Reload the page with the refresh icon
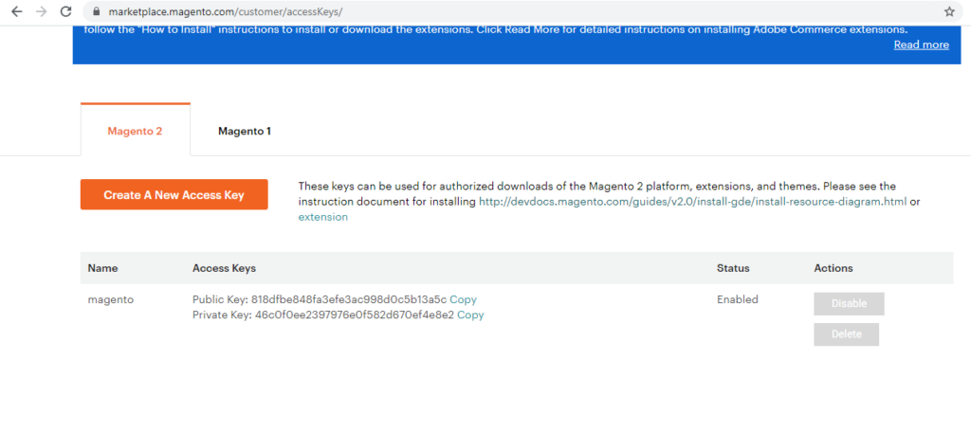Viewport: 971px width, 431px height. point(65,11)
